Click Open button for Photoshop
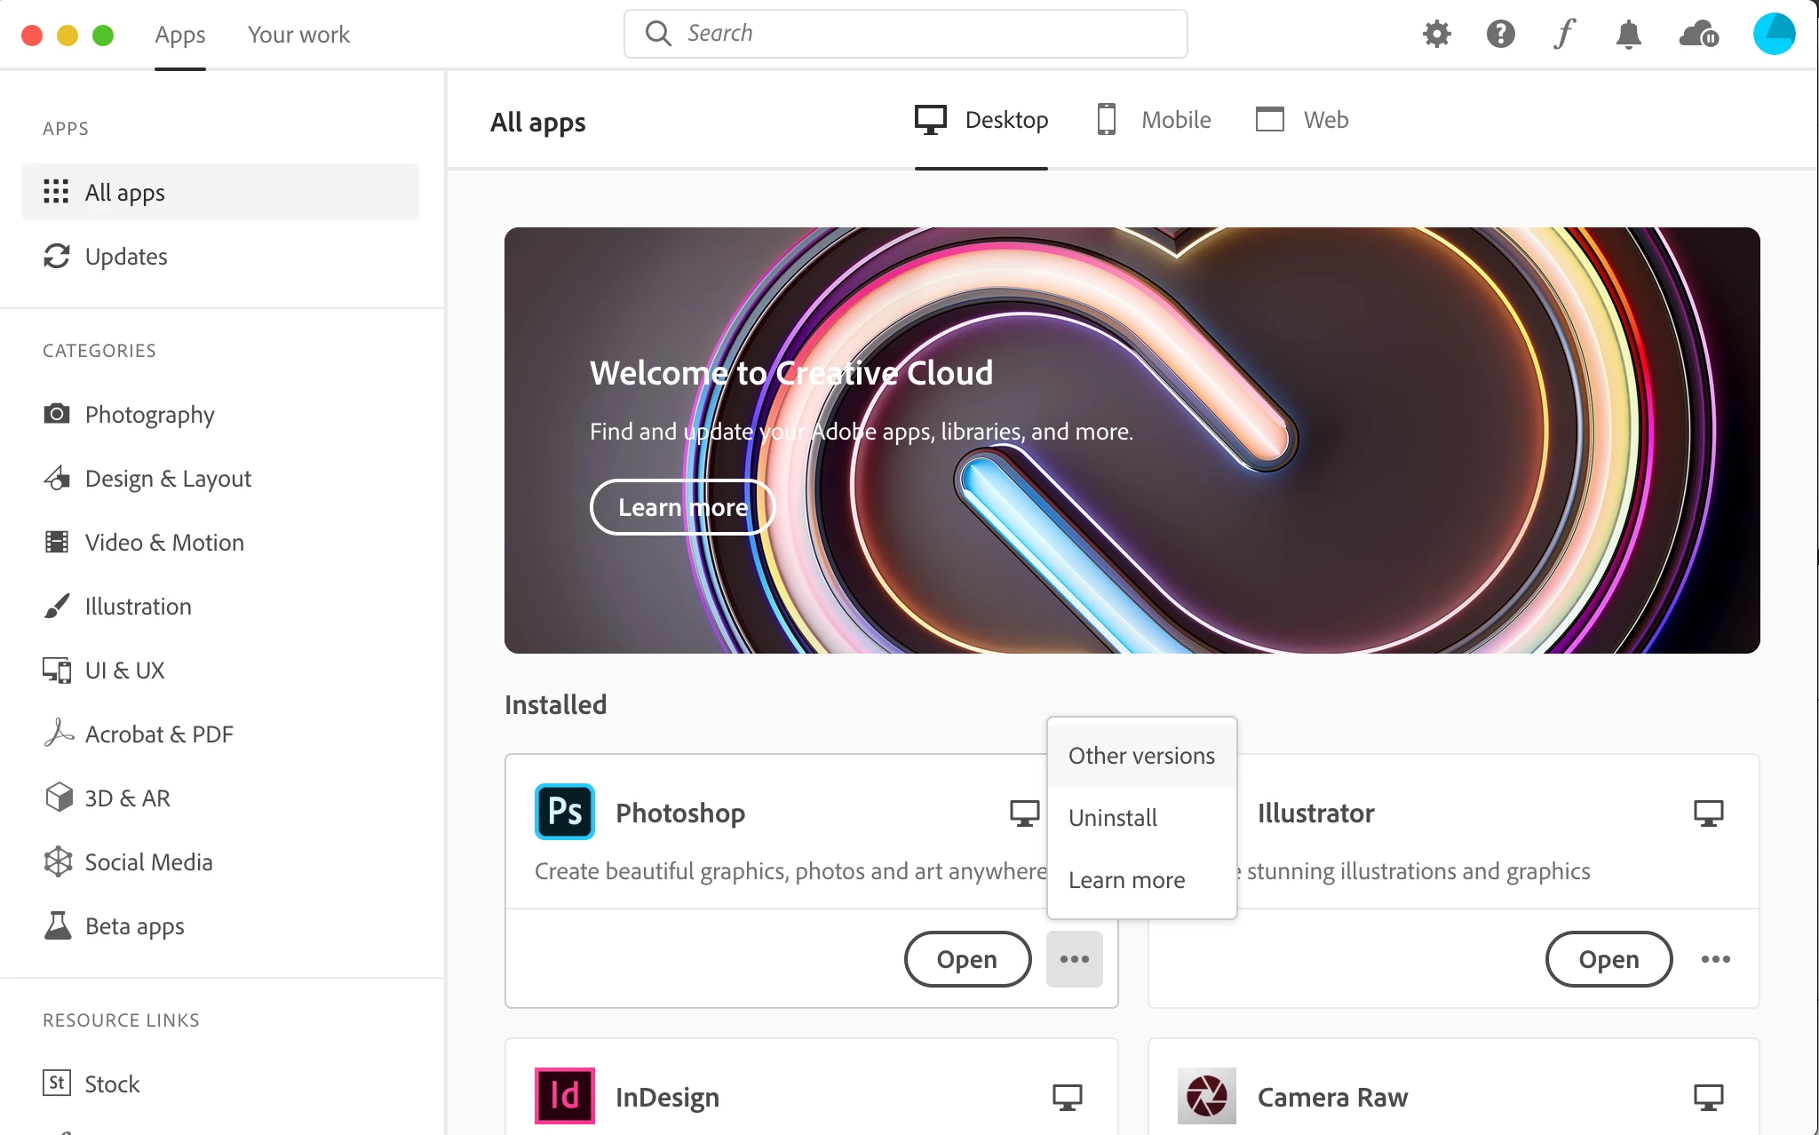This screenshot has width=1819, height=1135. coord(967,959)
